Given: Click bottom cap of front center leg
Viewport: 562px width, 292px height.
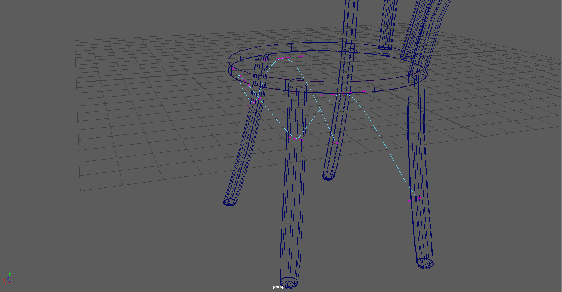Looking at the screenshot, I should pyautogui.click(x=289, y=281).
